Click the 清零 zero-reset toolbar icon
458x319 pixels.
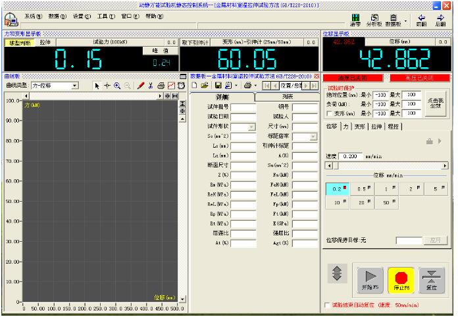click(x=355, y=18)
